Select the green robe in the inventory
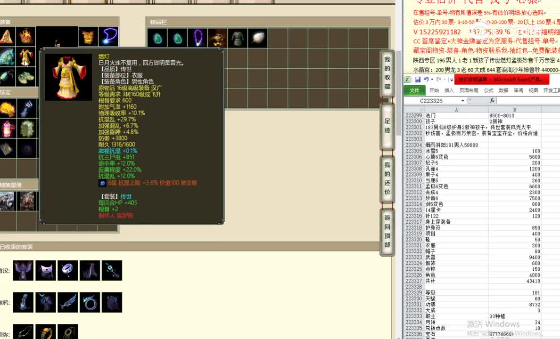This screenshot has height=339, width=560. (238, 38)
